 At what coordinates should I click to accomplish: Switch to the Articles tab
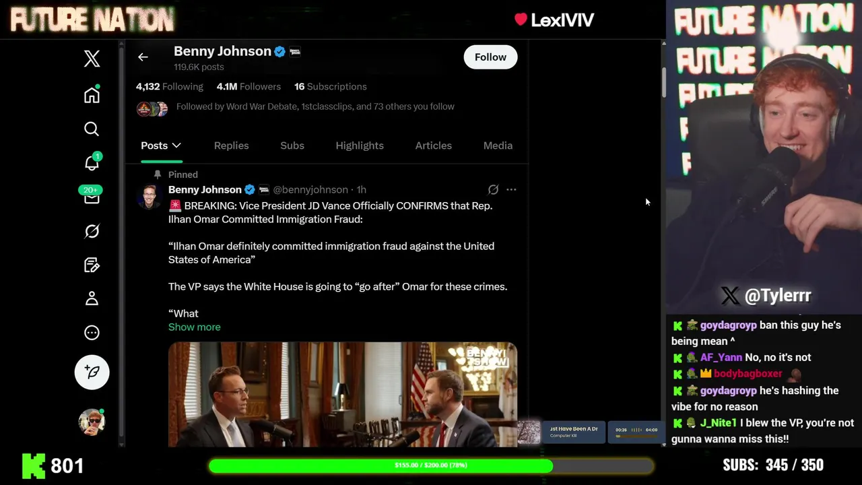(x=434, y=145)
